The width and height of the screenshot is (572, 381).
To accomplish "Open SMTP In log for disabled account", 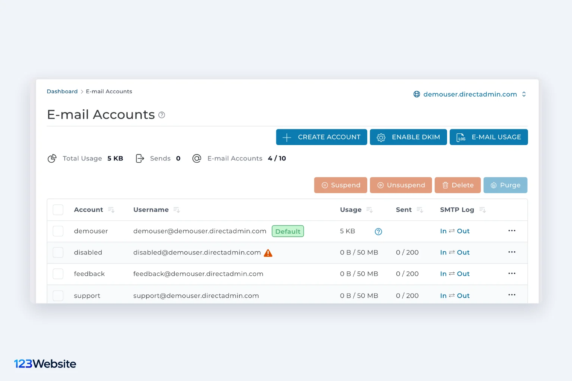I will click(443, 252).
